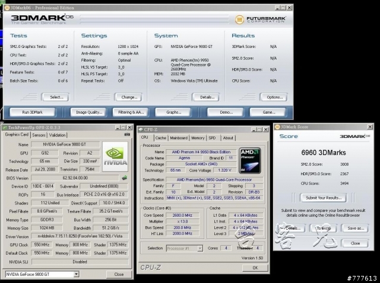This screenshot has height=283, width=380.
Task: Click Close in the 3DMark Score window
Action: (355, 243)
